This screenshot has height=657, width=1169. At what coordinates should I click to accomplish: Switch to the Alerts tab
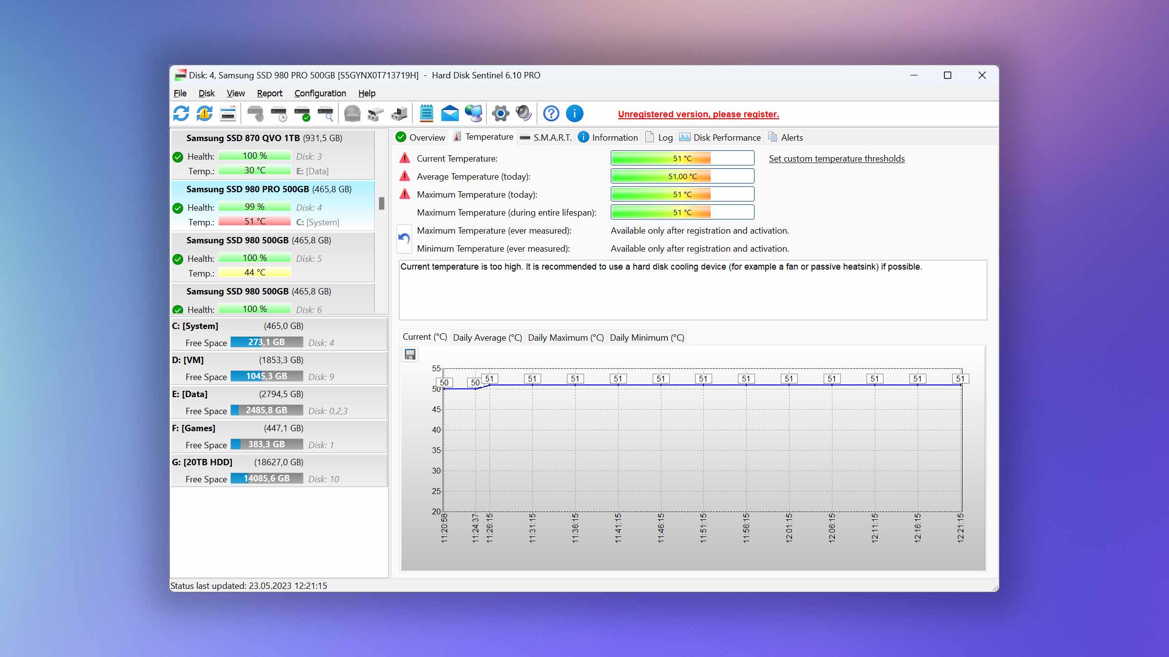pos(786,137)
